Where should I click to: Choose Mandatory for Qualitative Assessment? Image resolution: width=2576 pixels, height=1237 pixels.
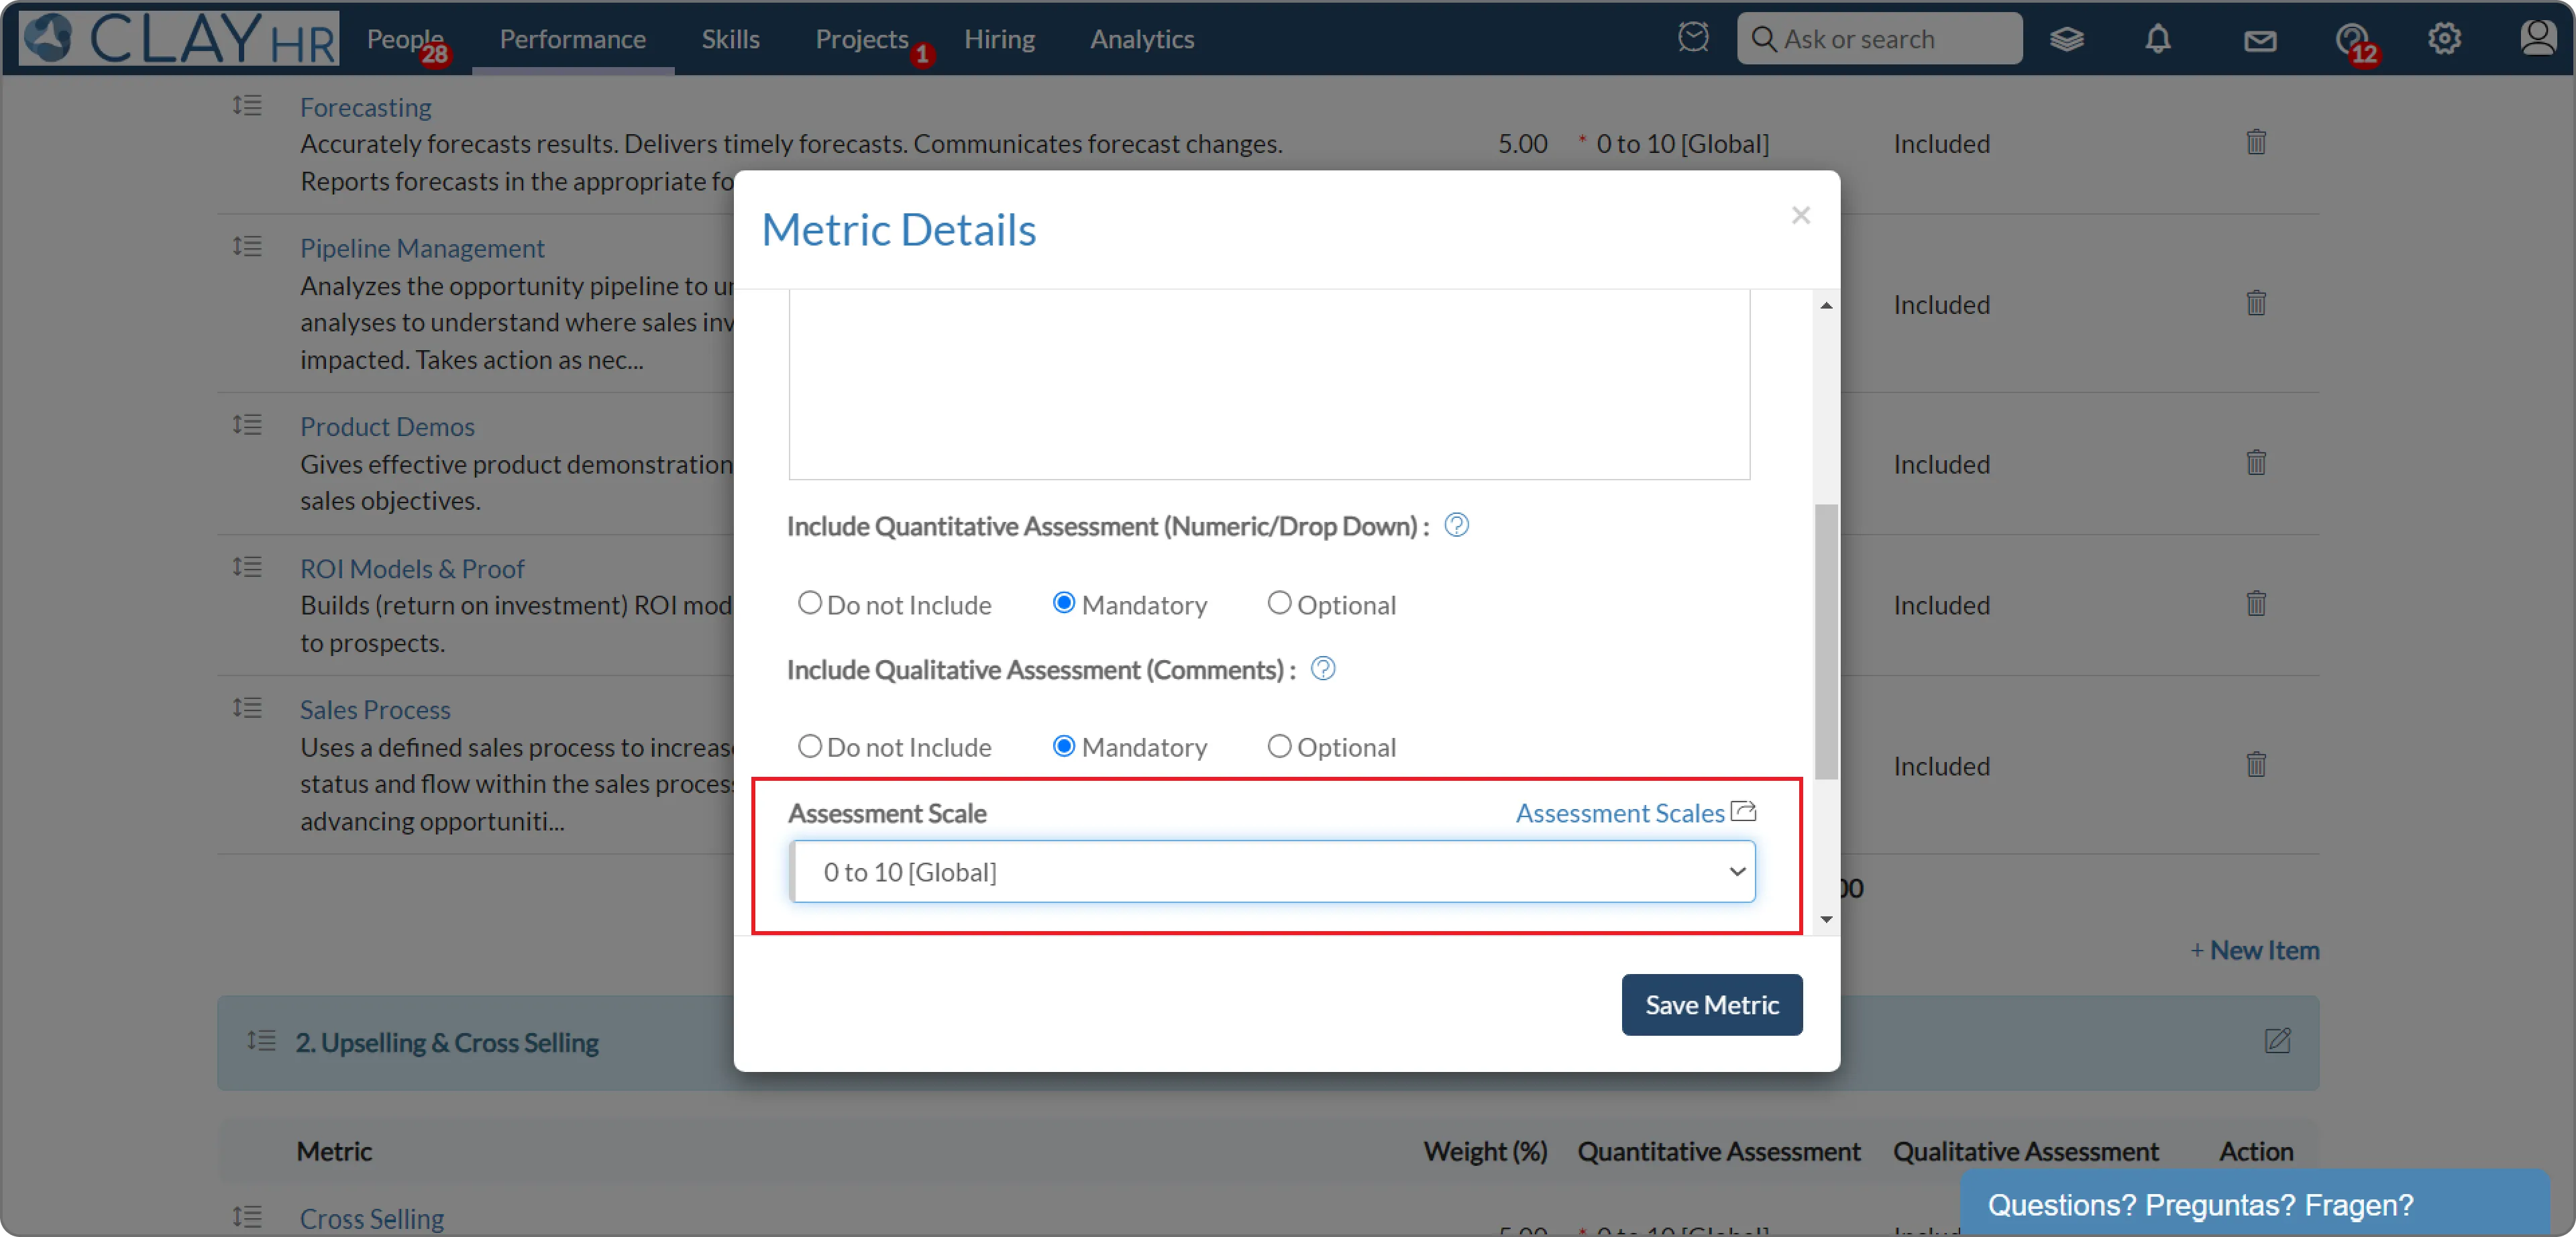pyautogui.click(x=1063, y=746)
